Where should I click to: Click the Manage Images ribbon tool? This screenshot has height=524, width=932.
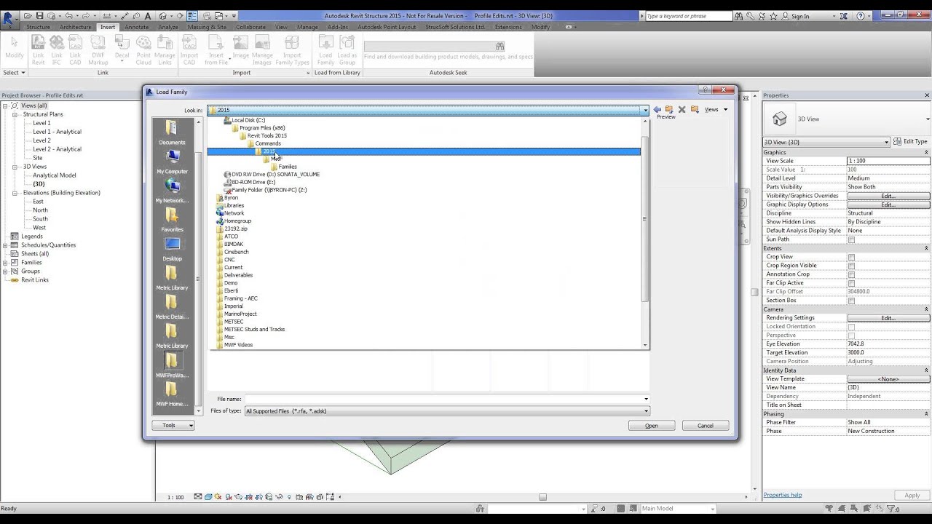pos(262,49)
